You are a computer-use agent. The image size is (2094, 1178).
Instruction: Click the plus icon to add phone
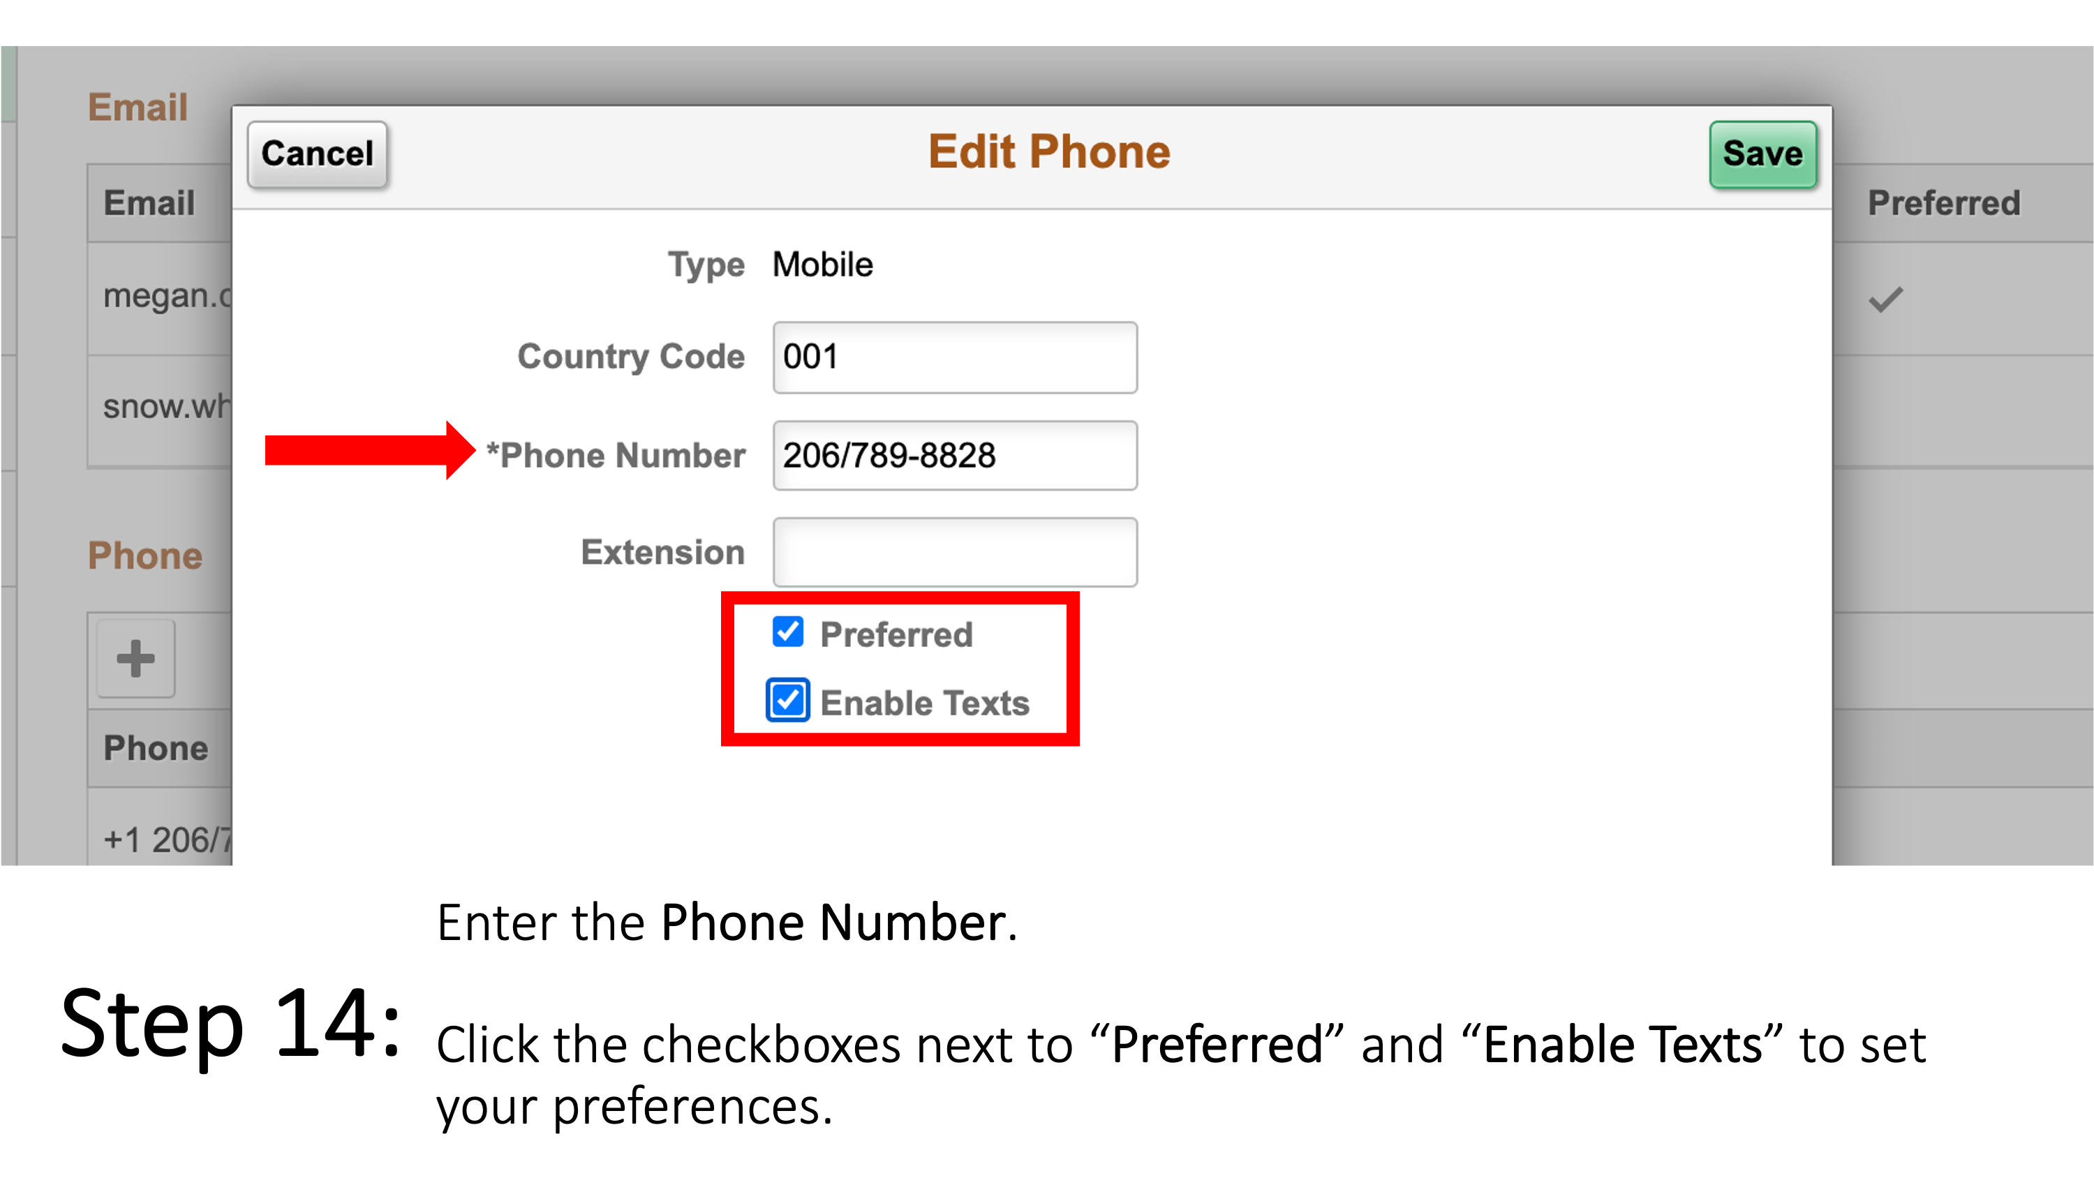pyautogui.click(x=135, y=659)
